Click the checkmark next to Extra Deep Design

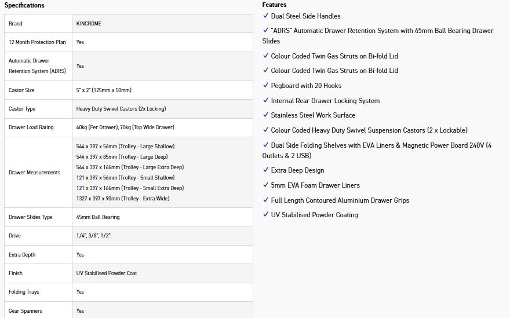(x=265, y=170)
